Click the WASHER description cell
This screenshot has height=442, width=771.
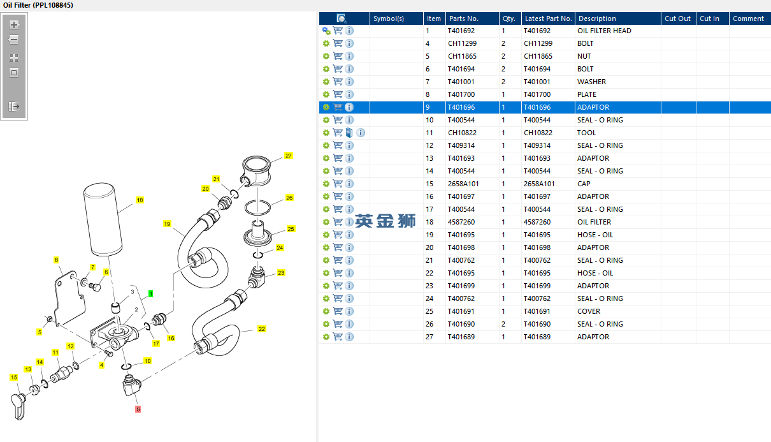point(618,82)
